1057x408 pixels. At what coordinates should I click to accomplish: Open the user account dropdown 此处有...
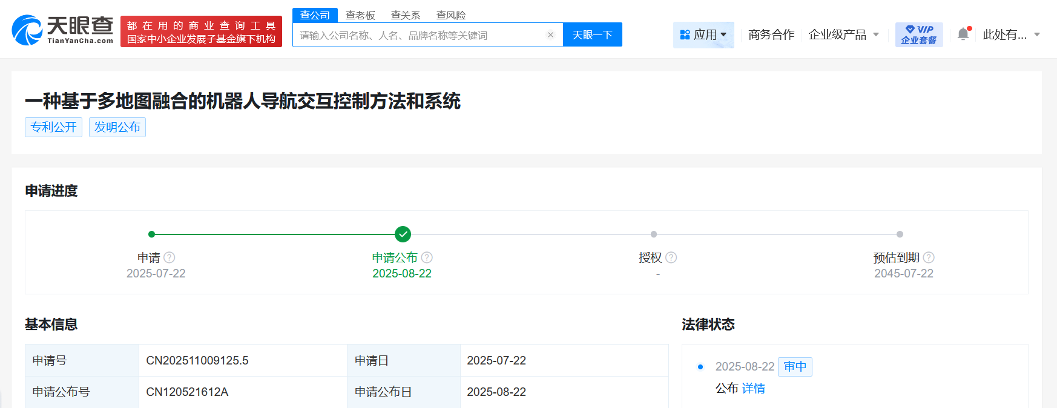pyautogui.click(x=1010, y=35)
